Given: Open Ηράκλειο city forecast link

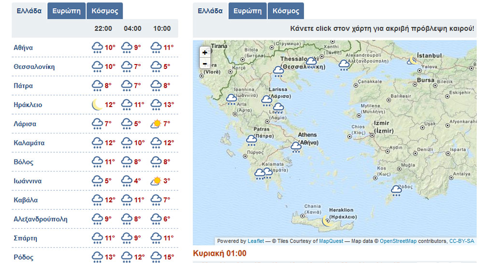Looking at the screenshot, I should click(x=28, y=105).
